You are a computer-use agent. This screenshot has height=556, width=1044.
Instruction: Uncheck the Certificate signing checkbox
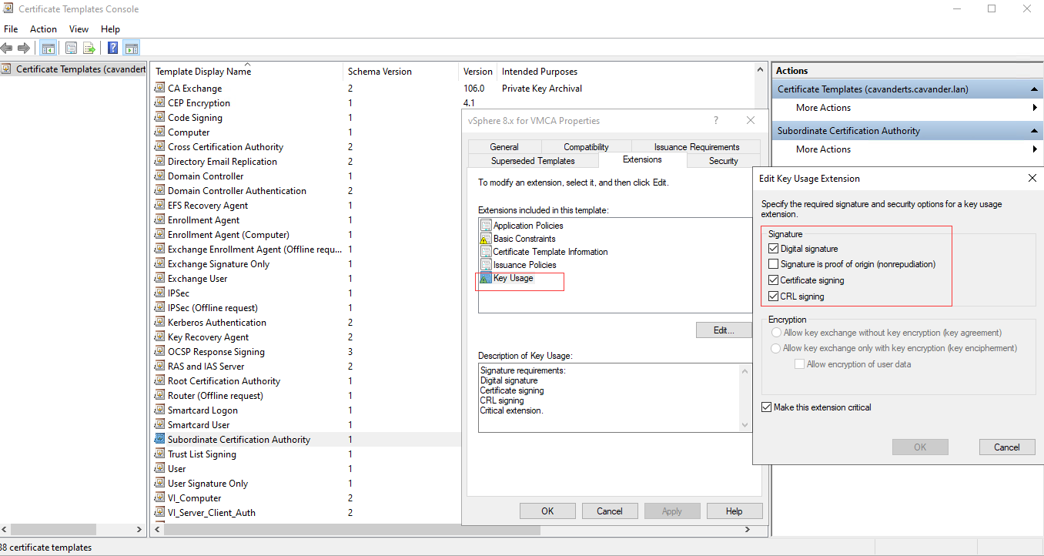click(774, 280)
